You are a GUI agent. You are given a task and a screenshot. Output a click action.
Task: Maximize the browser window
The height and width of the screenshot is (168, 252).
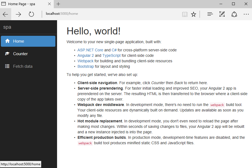233,4
